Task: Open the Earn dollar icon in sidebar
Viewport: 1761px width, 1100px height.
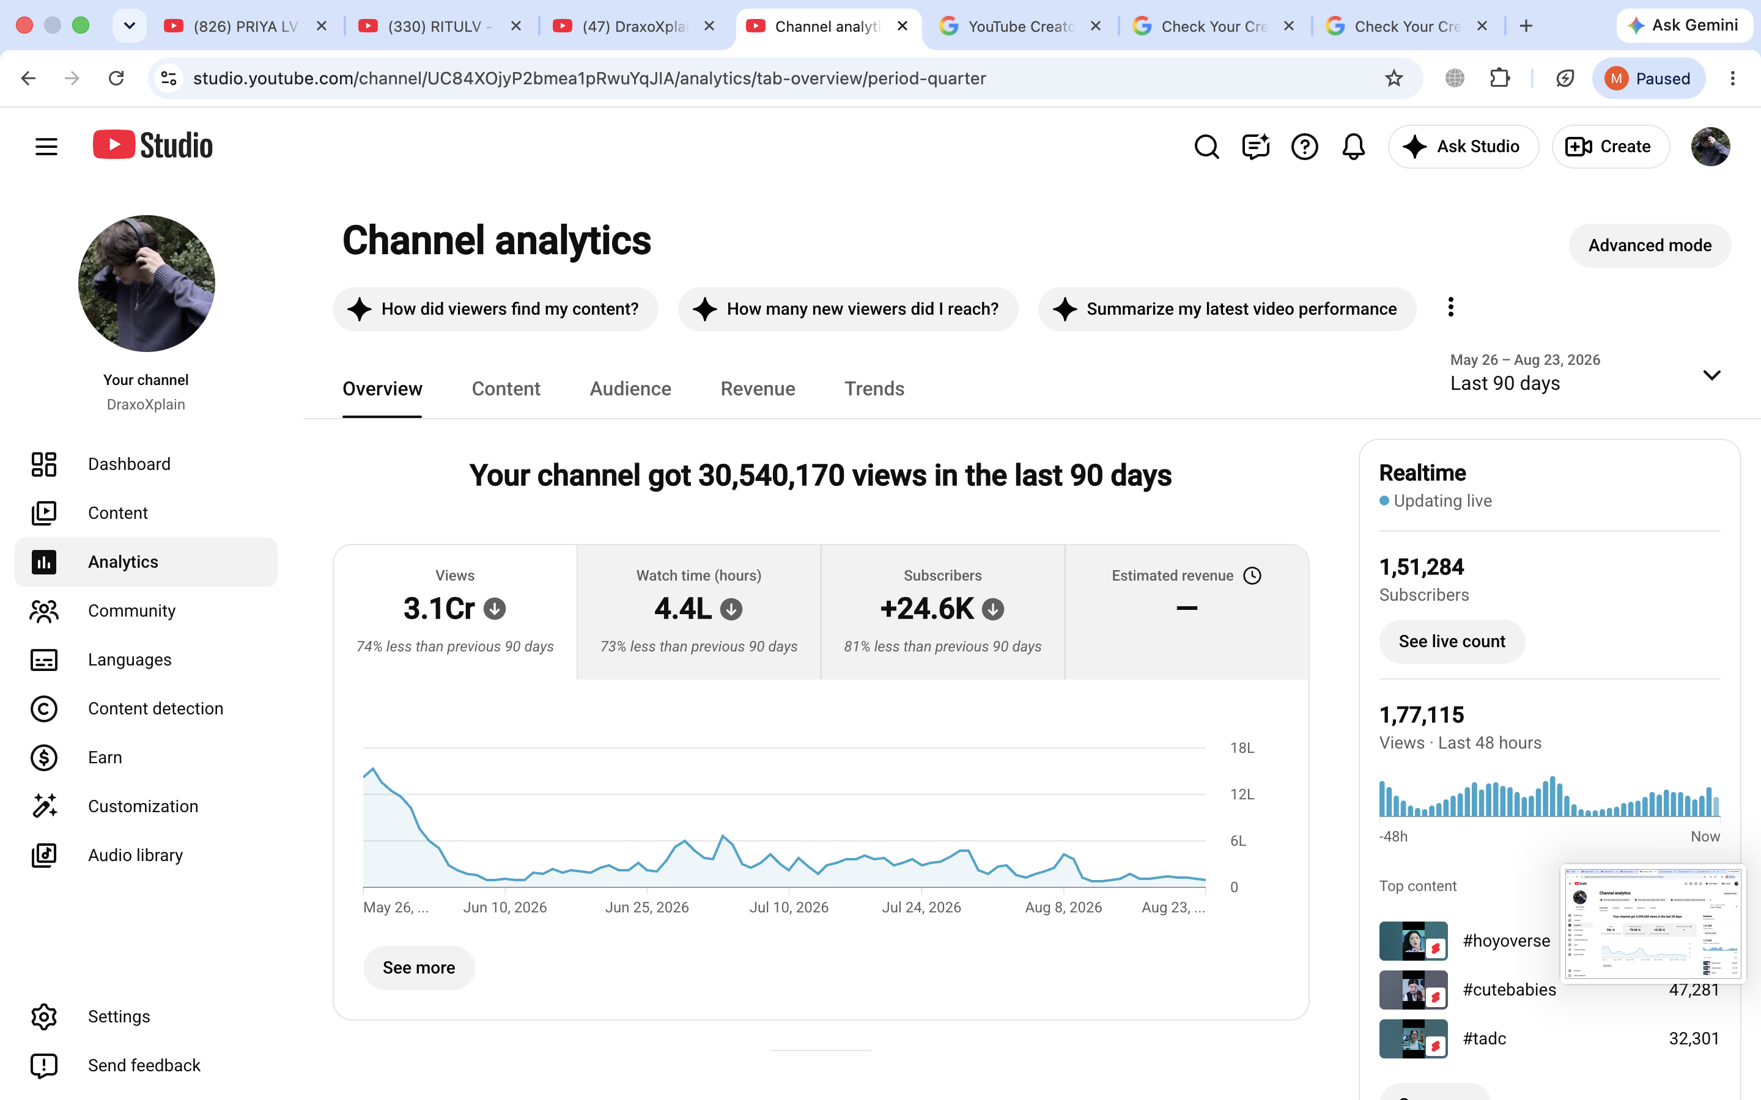Action: tap(43, 757)
